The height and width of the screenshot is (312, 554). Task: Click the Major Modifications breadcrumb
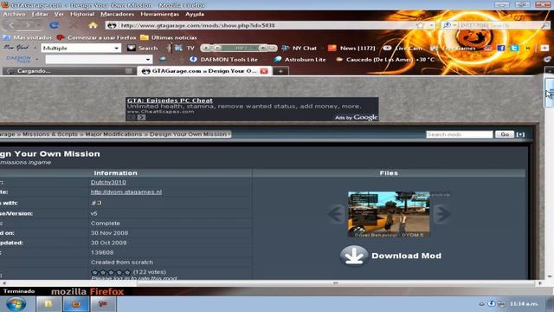113,134
